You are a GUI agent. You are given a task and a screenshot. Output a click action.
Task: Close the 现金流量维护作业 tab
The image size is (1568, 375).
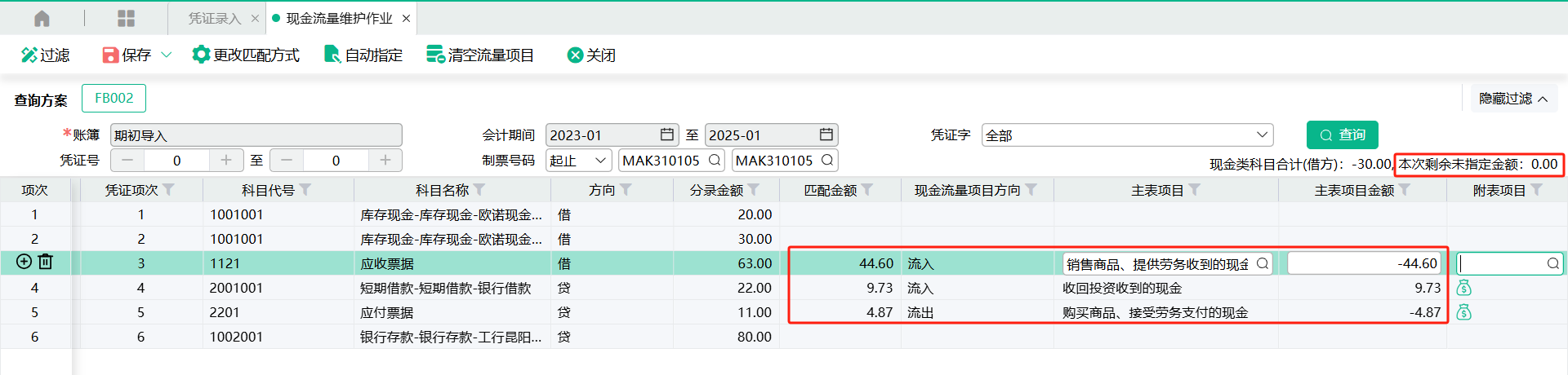(x=407, y=18)
